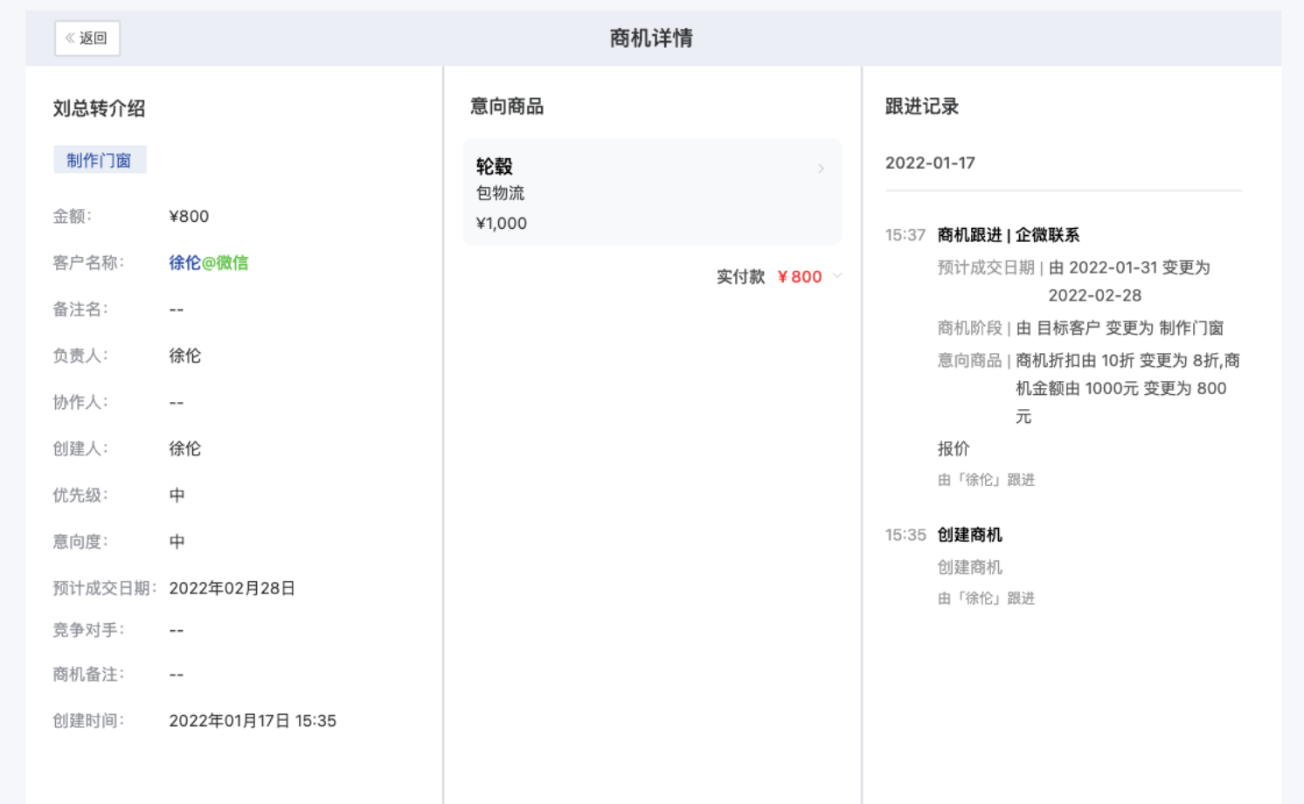The width and height of the screenshot is (1304, 804).
Task: Click the 包物流 product description
Action: pos(501,193)
